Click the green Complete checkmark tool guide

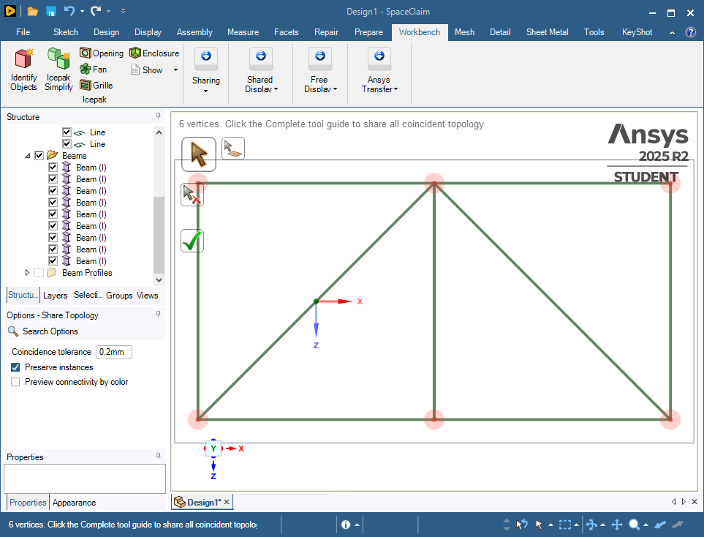coord(192,241)
